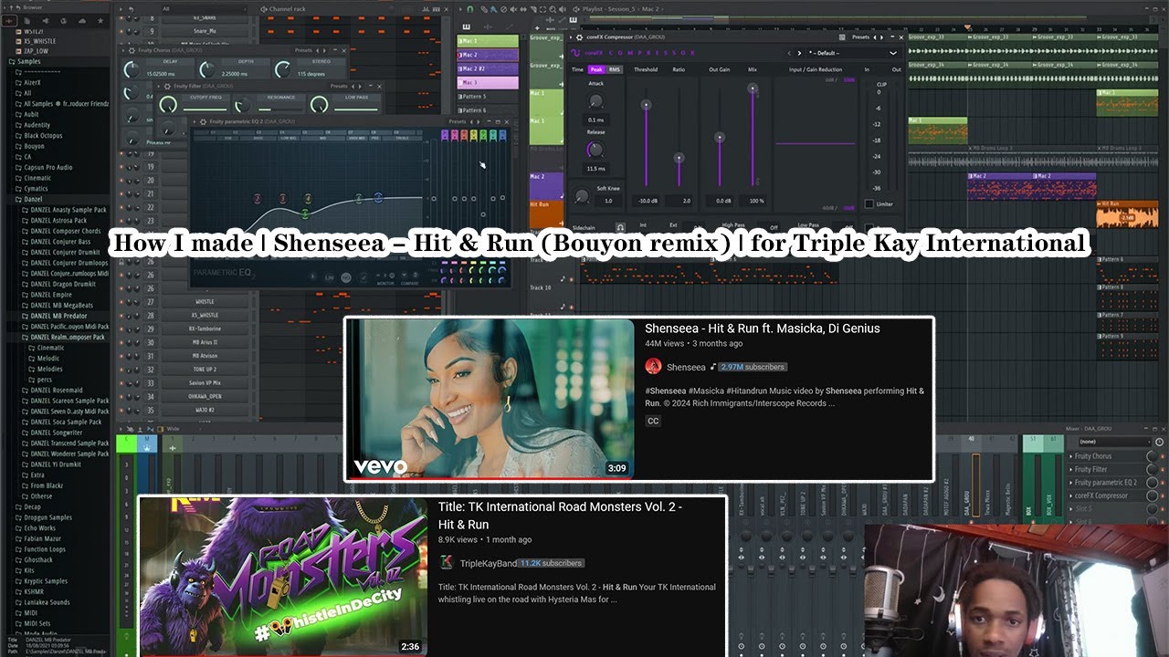Open the Default preset dropdown in compressor
1169x657 pixels.
(x=854, y=53)
